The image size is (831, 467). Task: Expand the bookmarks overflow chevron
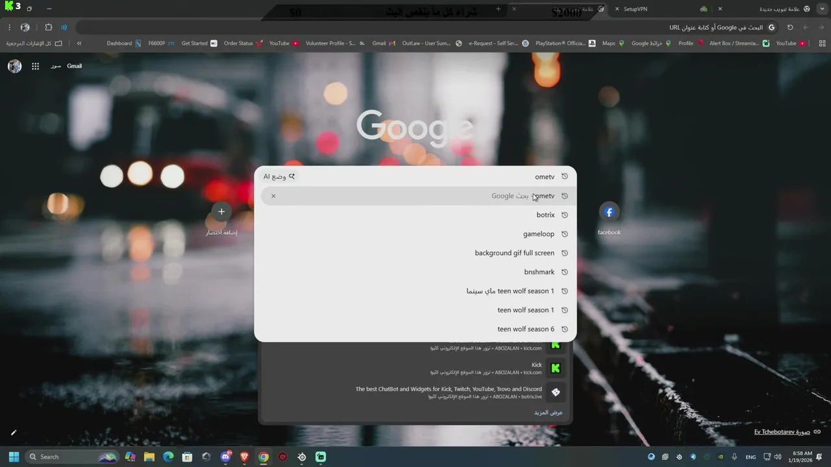[79, 43]
